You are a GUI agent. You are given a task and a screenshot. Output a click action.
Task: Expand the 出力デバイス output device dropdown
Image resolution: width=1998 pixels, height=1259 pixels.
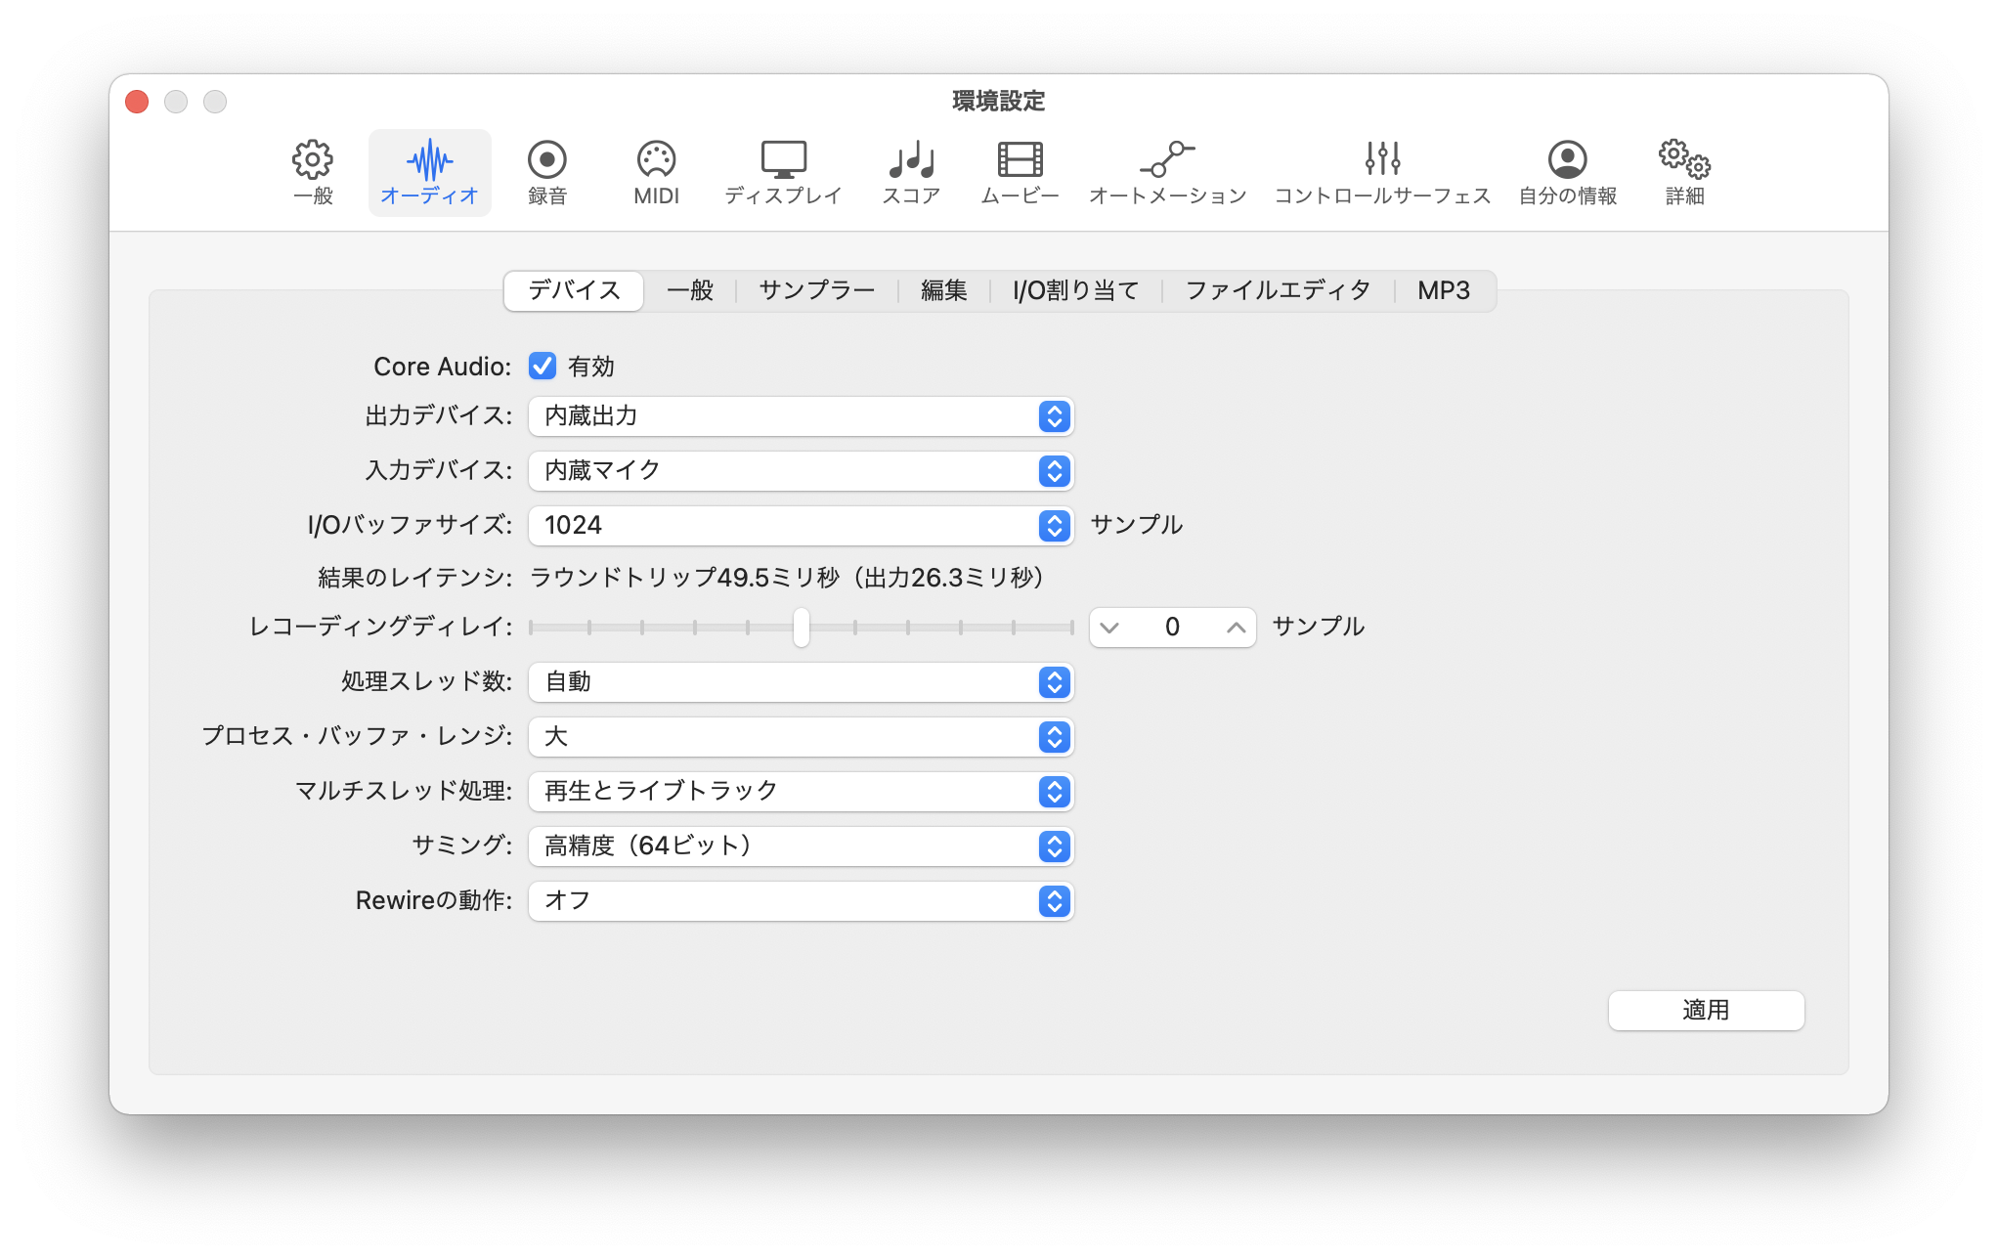pyautogui.click(x=801, y=416)
